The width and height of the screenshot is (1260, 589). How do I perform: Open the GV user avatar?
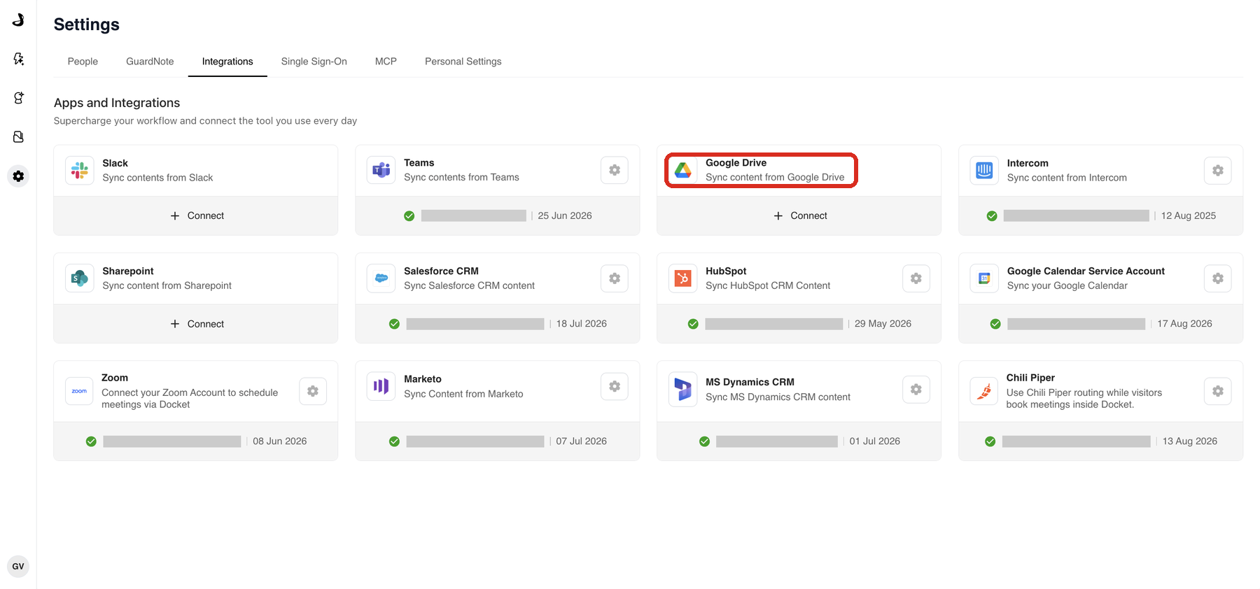click(x=18, y=567)
